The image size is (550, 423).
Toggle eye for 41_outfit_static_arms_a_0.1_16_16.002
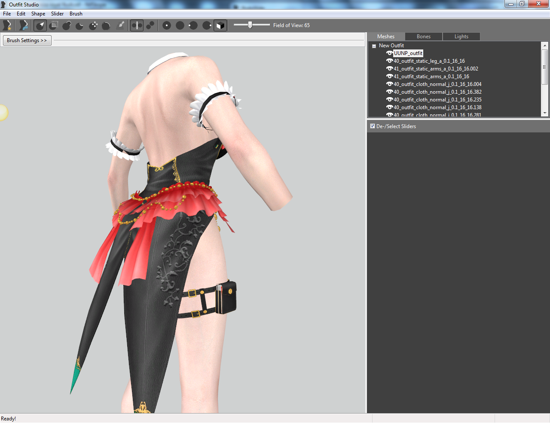[x=389, y=69]
